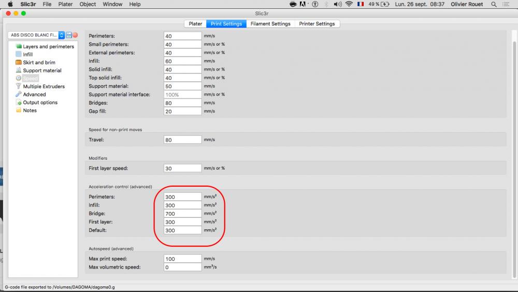Select the Infill settings page
518x292 pixels.
[28, 54]
